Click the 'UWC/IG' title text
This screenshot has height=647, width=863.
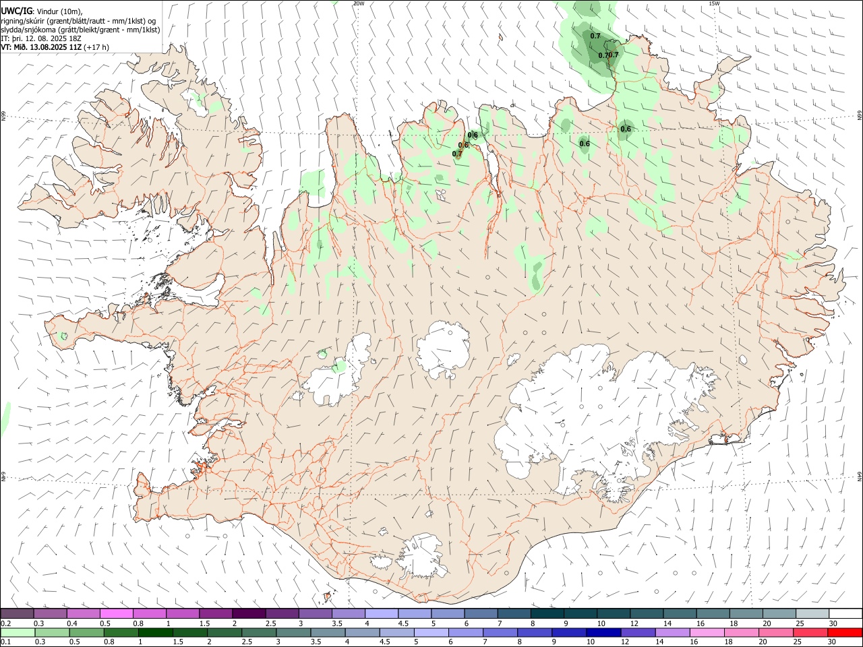tap(17, 11)
